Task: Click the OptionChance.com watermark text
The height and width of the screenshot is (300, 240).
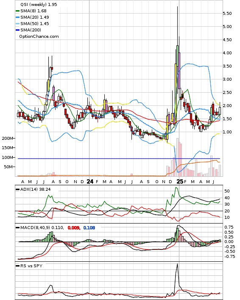Action: click(x=39, y=37)
